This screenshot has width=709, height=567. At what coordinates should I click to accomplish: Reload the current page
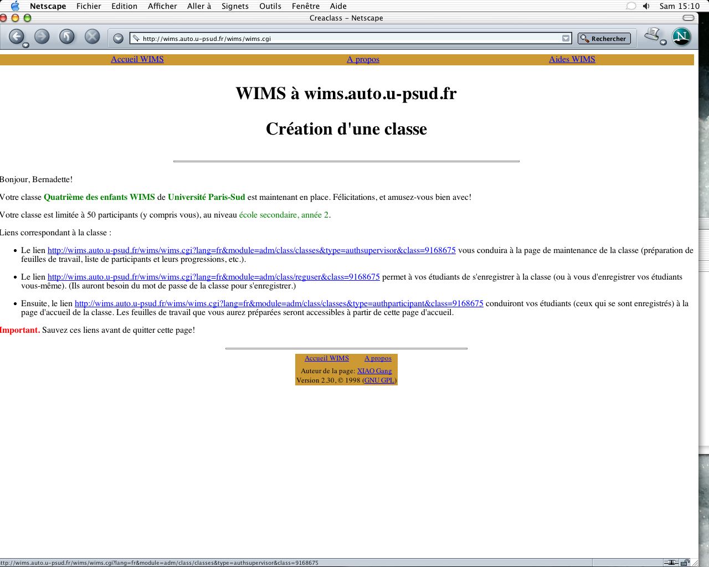coord(67,37)
